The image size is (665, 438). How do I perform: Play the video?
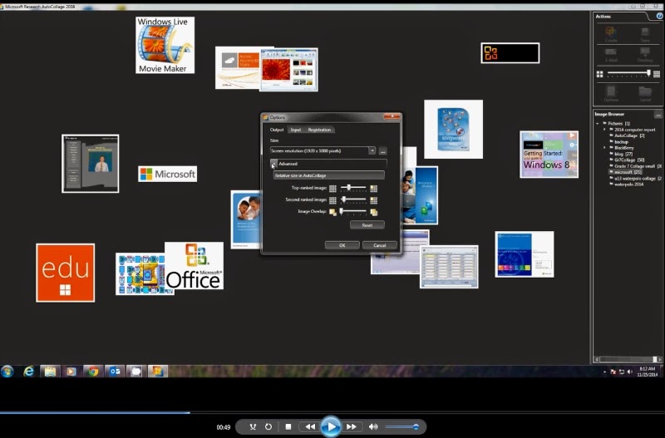tap(331, 426)
